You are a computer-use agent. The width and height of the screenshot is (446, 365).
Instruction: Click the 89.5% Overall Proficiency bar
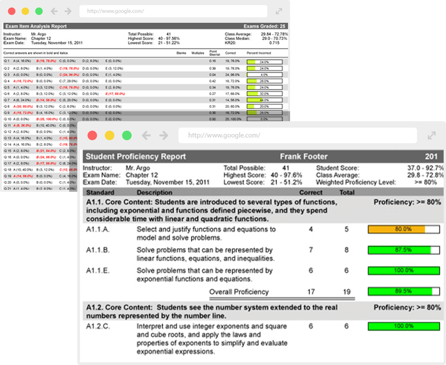point(403,291)
